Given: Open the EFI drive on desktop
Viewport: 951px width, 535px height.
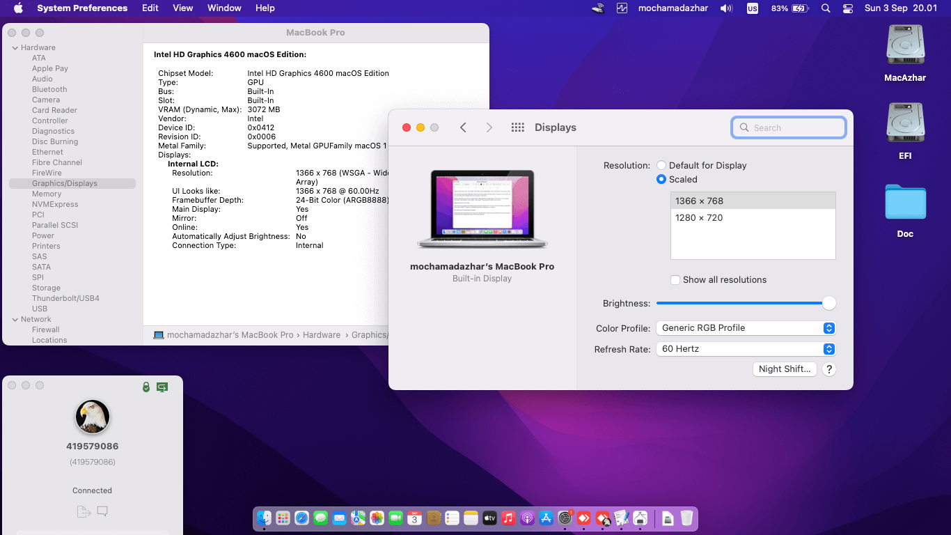Looking at the screenshot, I should click(x=905, y=132).
